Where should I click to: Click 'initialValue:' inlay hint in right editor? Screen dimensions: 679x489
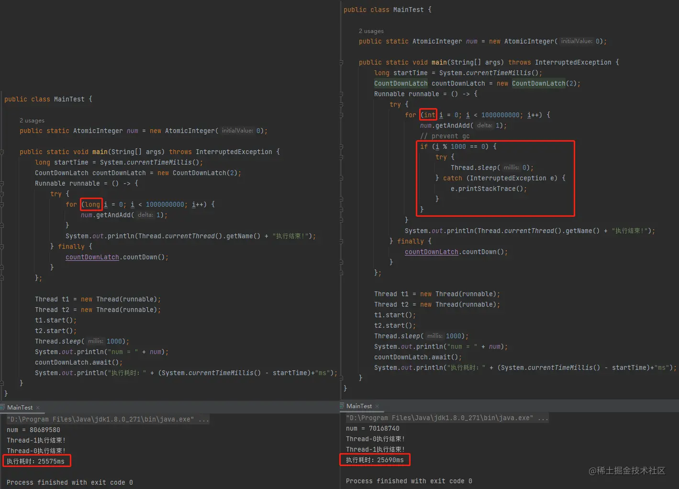(x=577, y=41)
